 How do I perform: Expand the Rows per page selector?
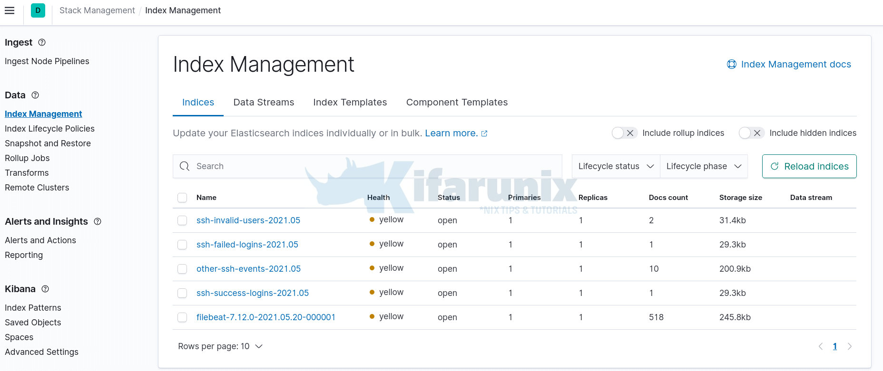click(220, 346)
